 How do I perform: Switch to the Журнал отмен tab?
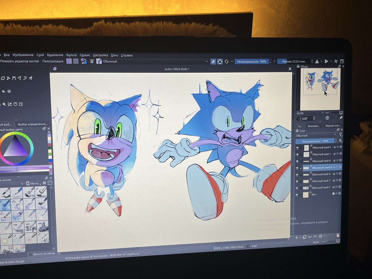[x=333, y=126]
